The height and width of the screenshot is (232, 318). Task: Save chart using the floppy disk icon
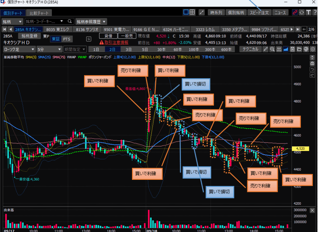[293, 49]
